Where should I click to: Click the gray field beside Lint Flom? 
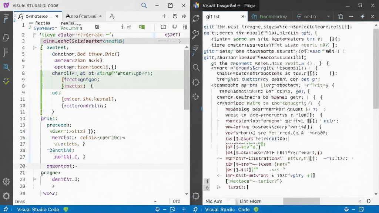click(301, 201)
